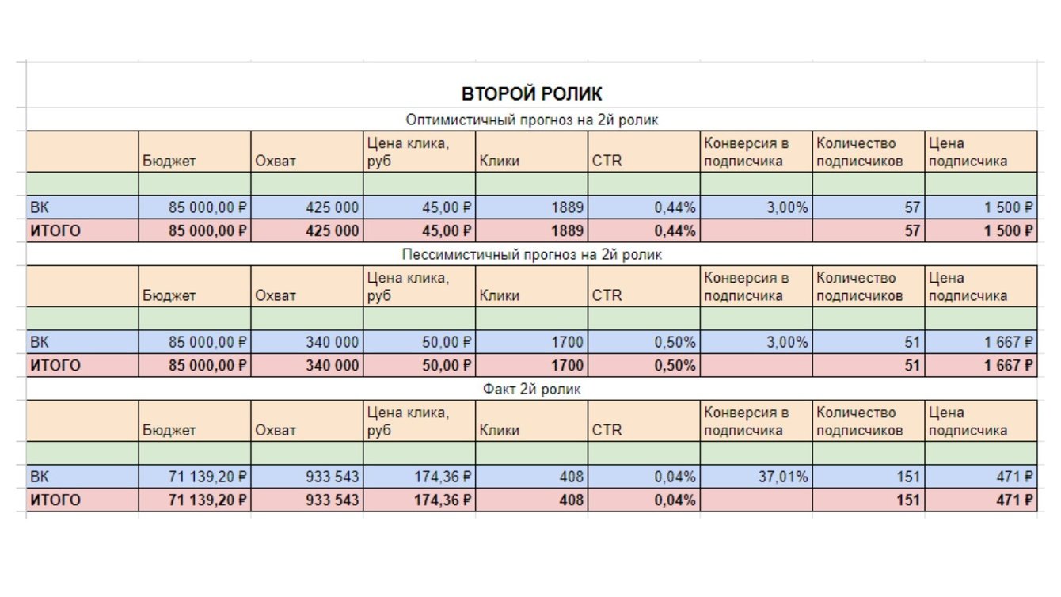Screen dimensions: 1061x597
Task: Select the ВК click price cell 50,00 ₽
Action: (x=420, y=342)
